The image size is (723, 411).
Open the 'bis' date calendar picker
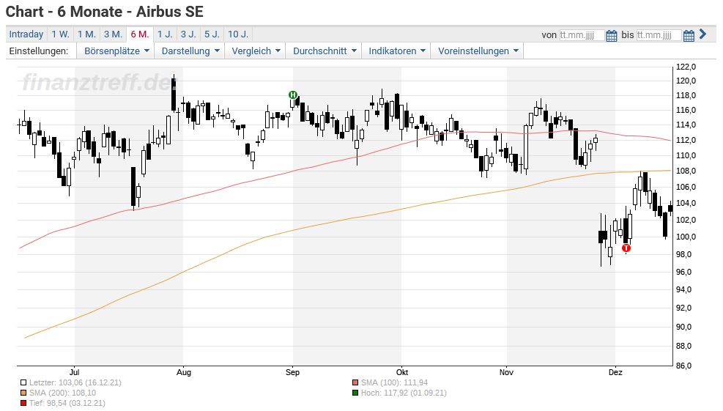pos(689,35)
